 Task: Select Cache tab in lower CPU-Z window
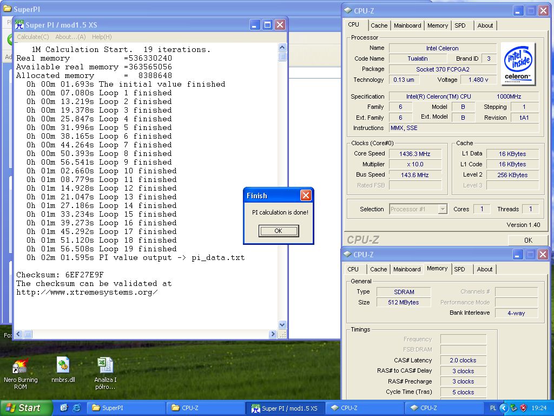click(378, 269)
